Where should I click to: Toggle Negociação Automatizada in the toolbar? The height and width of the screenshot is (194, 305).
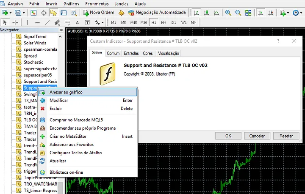click(153, 13)
